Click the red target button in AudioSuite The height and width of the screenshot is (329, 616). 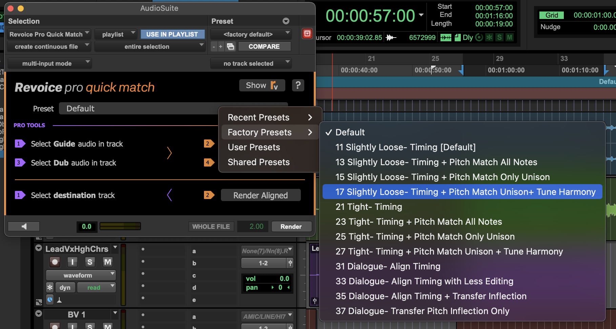tap(307, 34)
